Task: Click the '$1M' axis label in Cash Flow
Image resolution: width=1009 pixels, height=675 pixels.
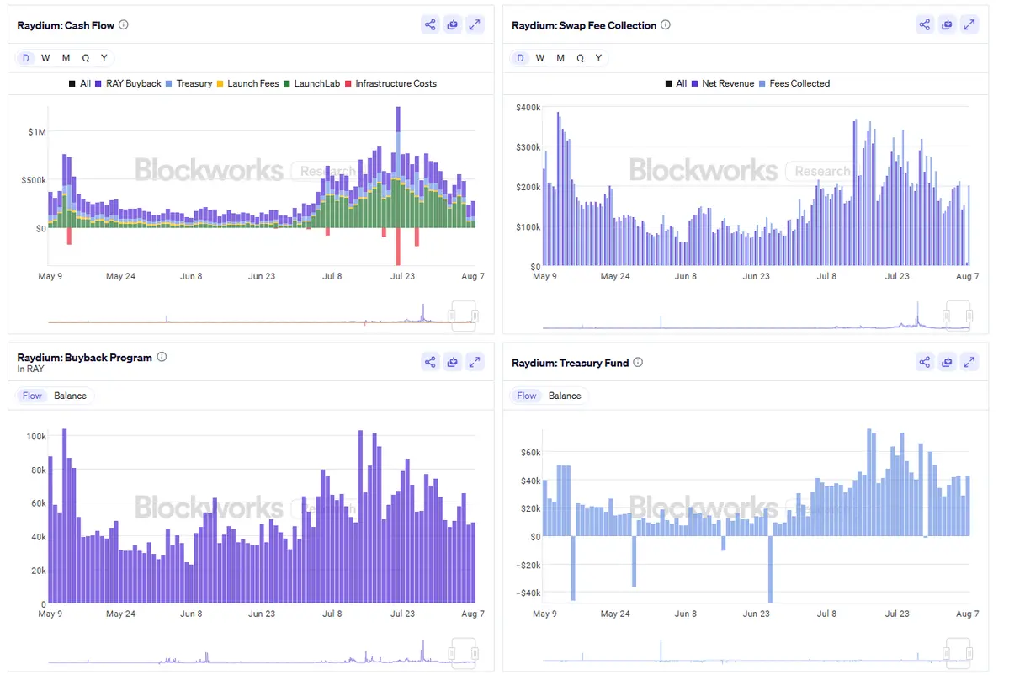Action: (x=37, y=132)
